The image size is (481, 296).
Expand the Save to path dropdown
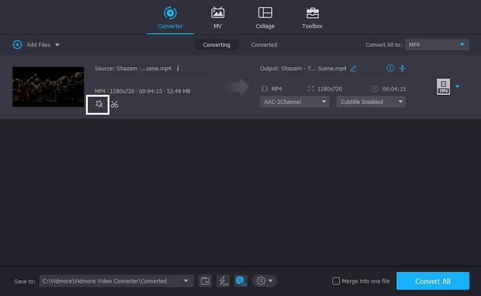point(186,281)
